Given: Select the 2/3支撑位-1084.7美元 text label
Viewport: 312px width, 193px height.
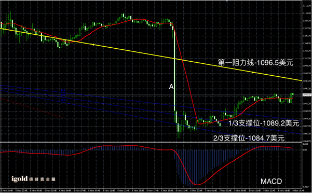Looking at the screenshot, I should [249, 138].
